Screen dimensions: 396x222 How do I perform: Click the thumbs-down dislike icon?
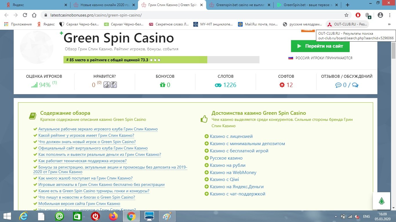tap(114, 85)
